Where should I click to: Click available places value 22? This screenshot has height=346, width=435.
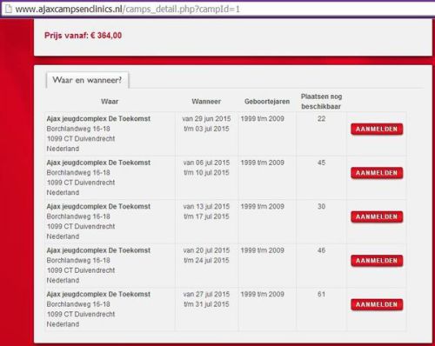(321, 119)
